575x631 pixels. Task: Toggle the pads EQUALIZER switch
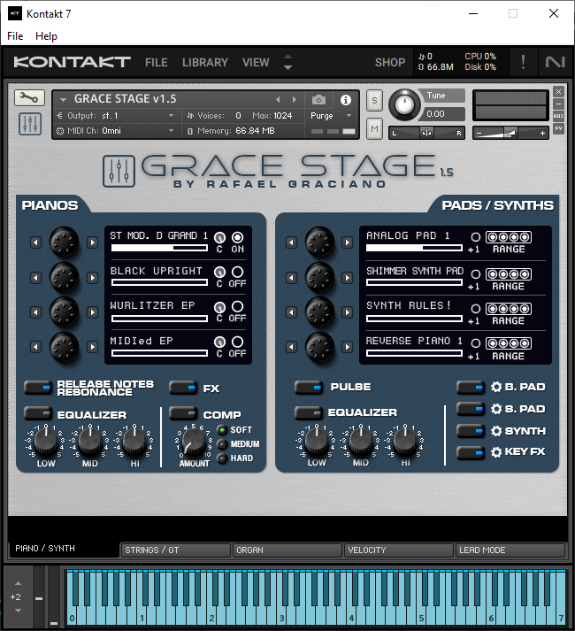click(x=309, y=412)
